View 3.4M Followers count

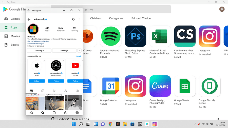click(61, 29)
